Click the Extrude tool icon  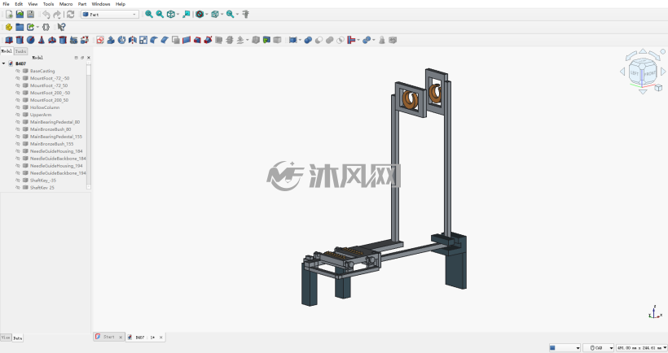tap(111, 40)
